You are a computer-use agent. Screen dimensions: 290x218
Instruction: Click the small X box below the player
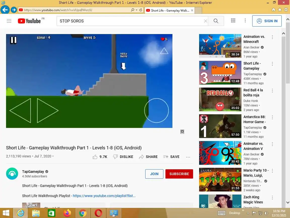click(x=182, y=132)
